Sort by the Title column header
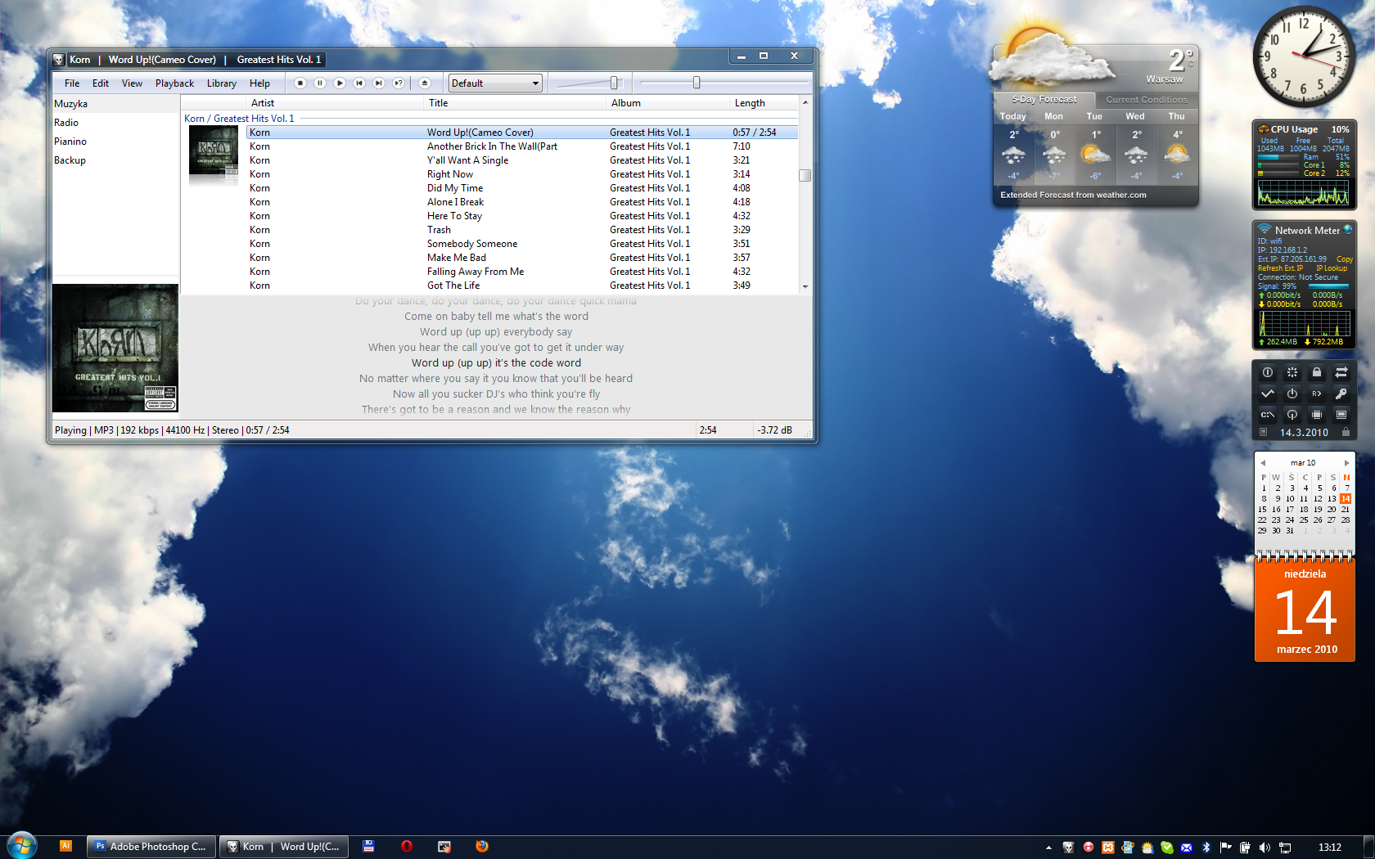 (x=516, y=103)
